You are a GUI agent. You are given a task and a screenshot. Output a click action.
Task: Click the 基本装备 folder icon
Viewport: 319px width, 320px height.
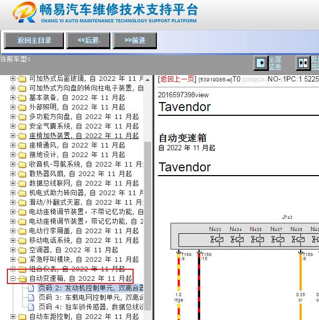[22, 98]
